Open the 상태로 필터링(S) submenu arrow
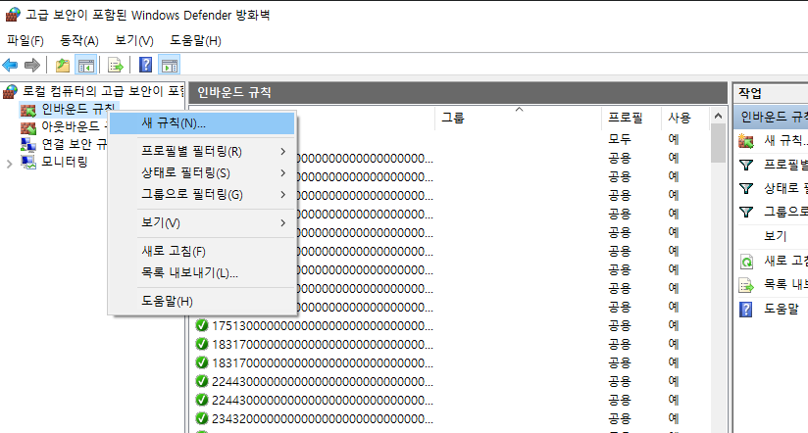 click(283, 173)
